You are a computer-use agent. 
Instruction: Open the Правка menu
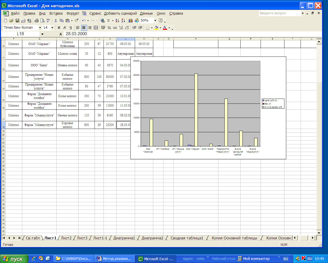click(29, 13)
